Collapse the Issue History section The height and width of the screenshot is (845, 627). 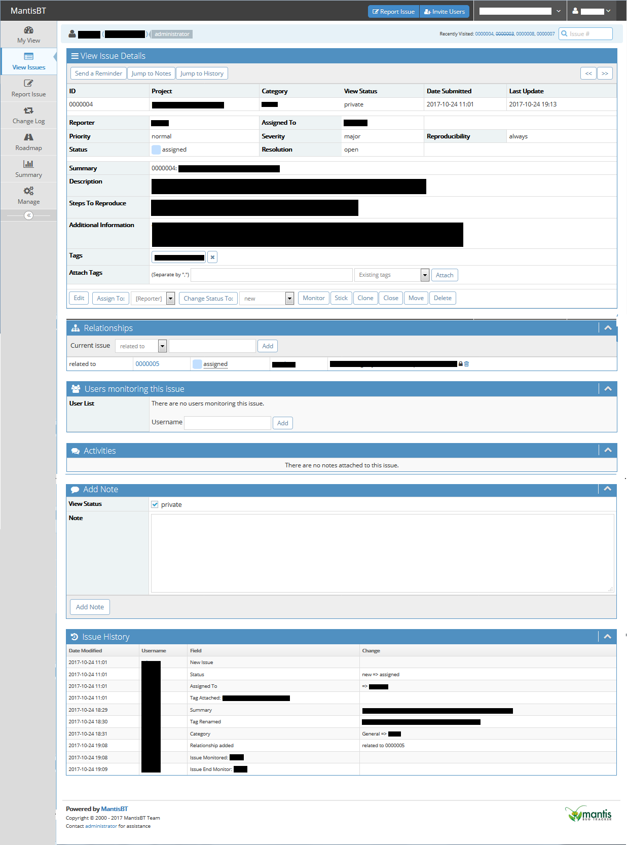[608, 636]
